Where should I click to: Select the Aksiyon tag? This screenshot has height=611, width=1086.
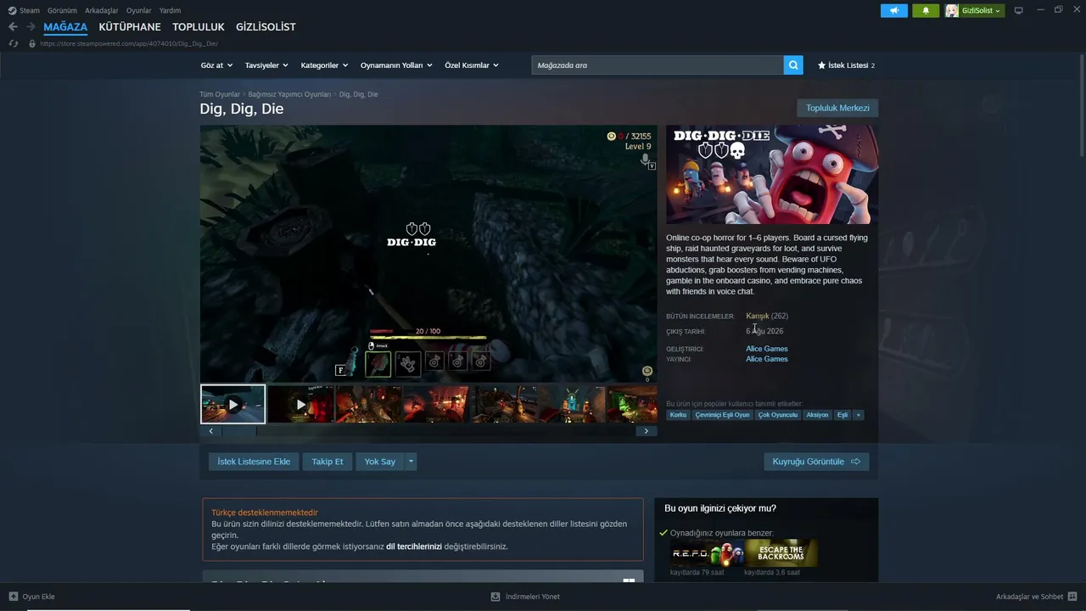pyautogui.click(x=817, y=415)
